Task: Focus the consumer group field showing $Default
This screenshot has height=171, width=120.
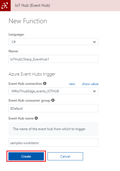Action: point(53,108)
